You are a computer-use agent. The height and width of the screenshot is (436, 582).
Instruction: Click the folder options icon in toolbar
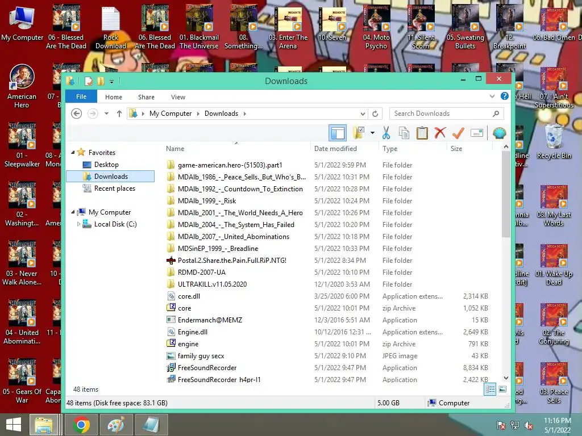point(359,133)
